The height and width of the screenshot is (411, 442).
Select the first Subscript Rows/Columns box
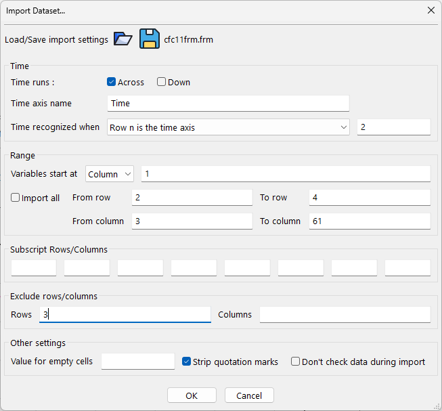[x=34, y=268]
